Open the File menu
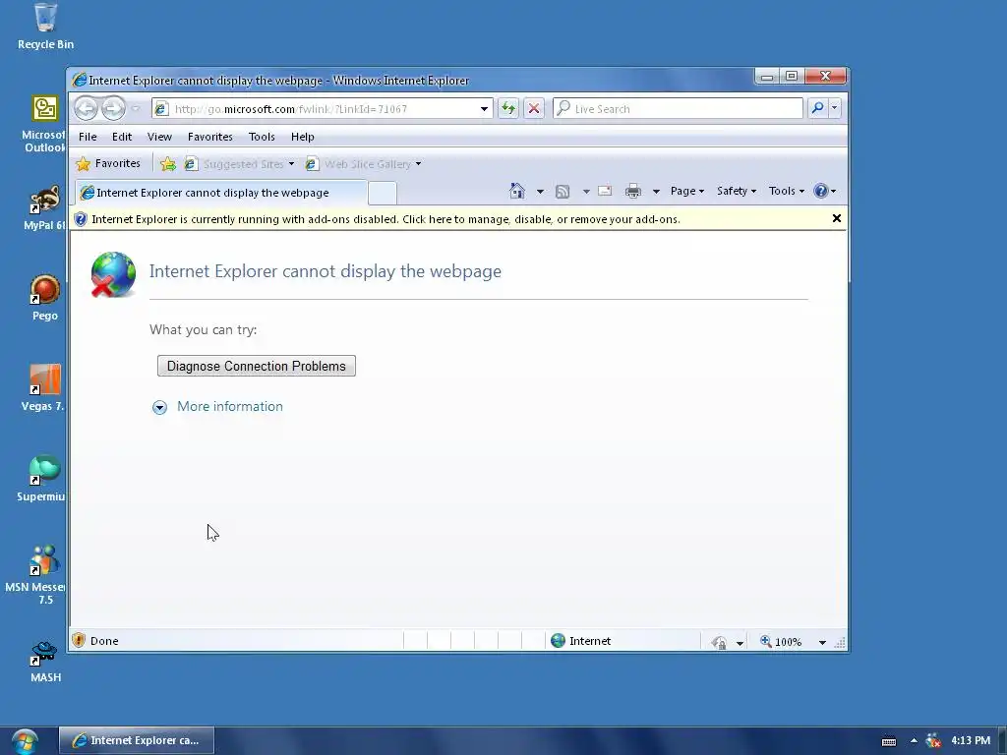Screen dimensions: 1007x755 (88, 137)
